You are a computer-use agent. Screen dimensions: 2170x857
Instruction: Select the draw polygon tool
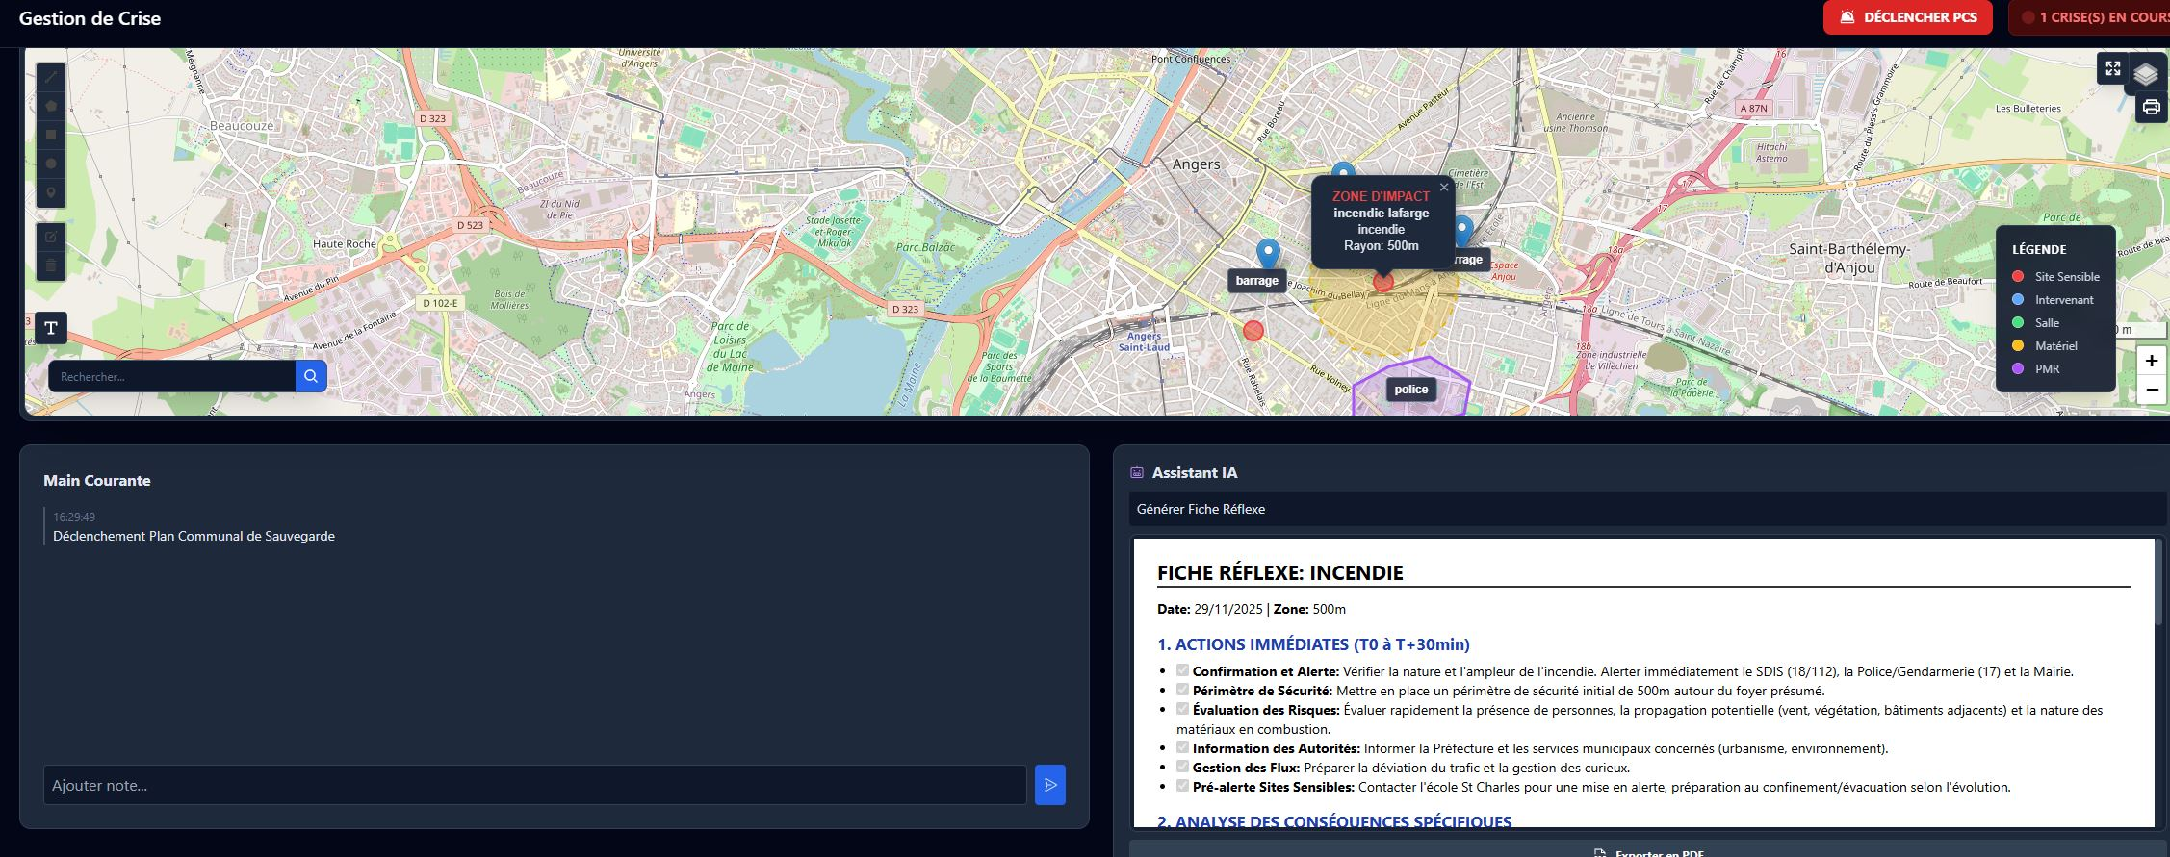51,106
